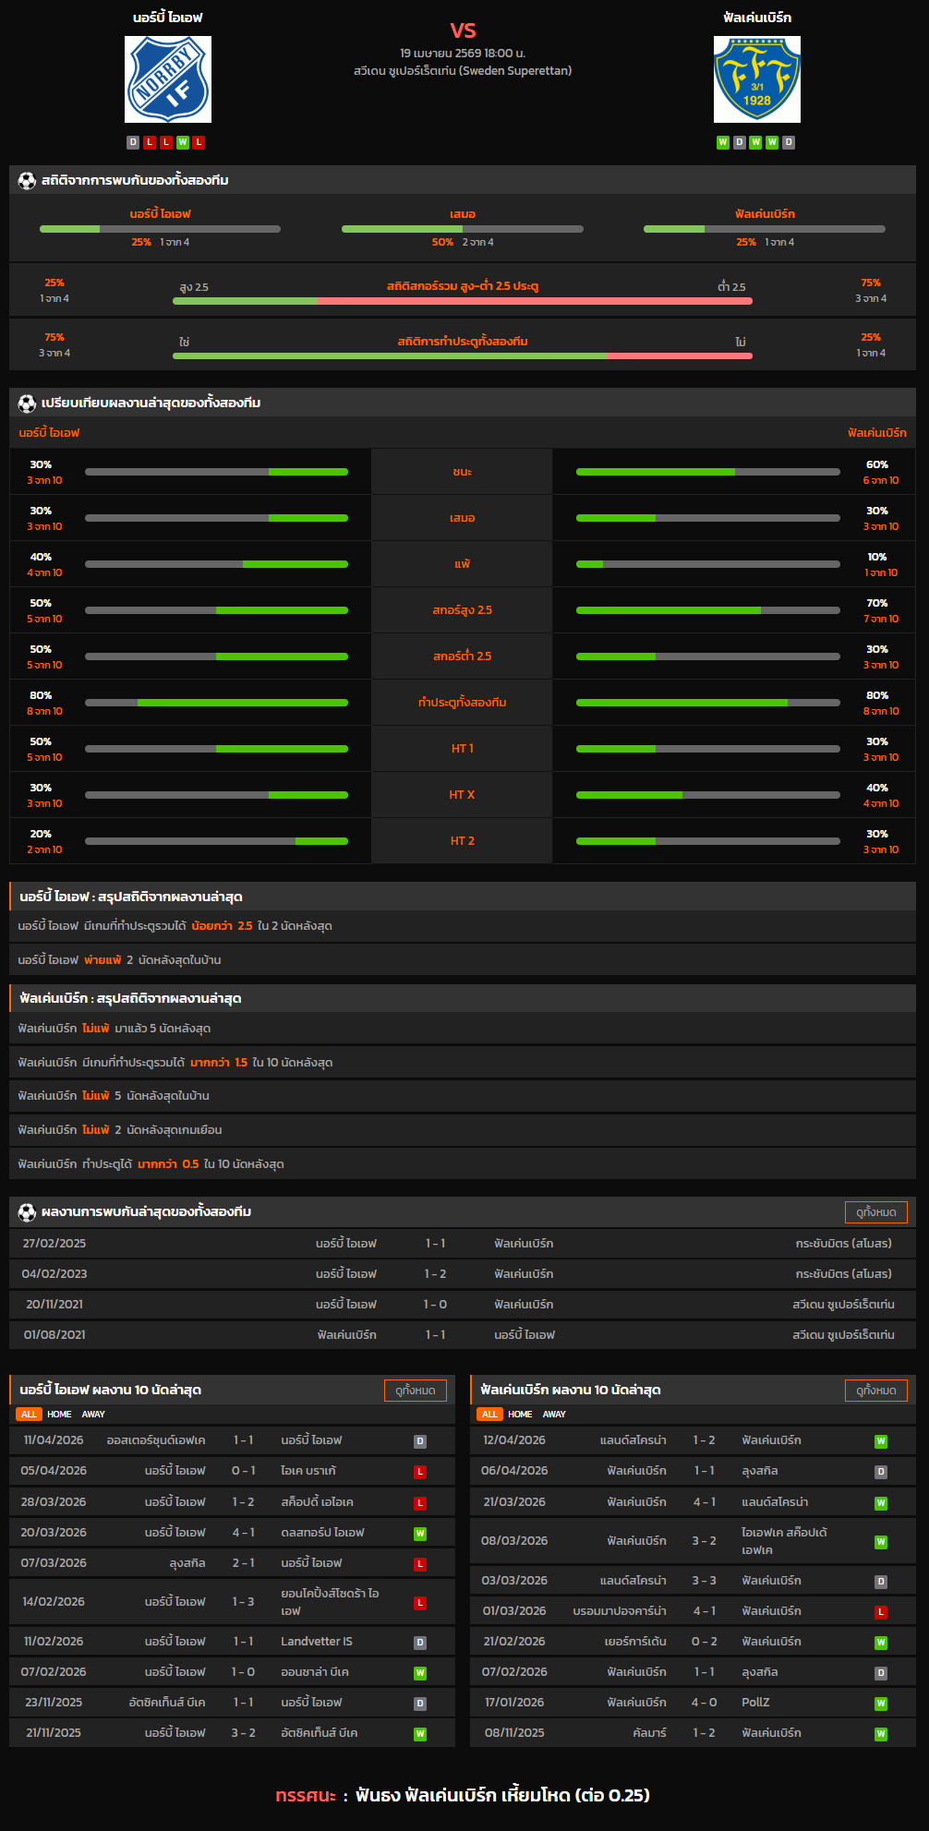Click soccer ball icon beside latest meetings header
The width and height of the screenshot is (929, 1831).
coord(27,1212)
